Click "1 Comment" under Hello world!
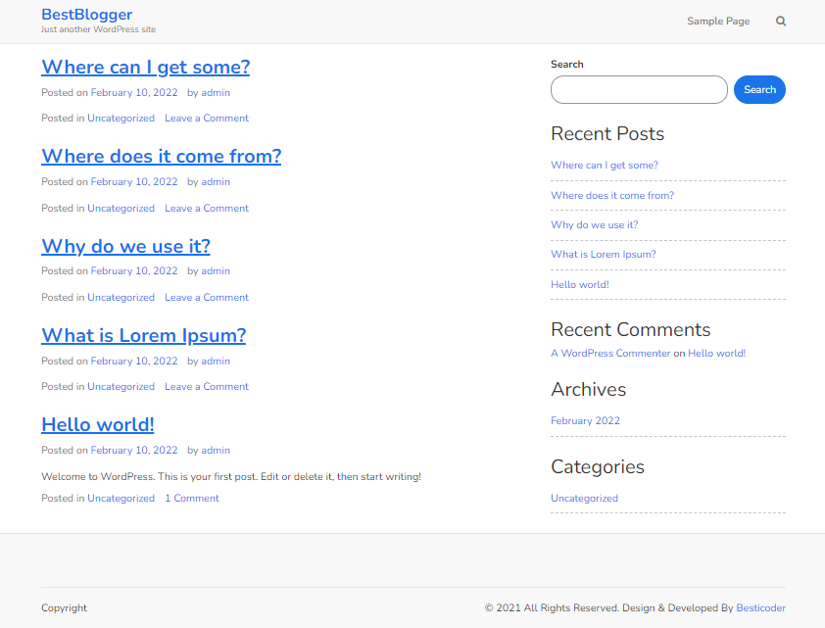The image size is (825, 628). coord(192,498)
